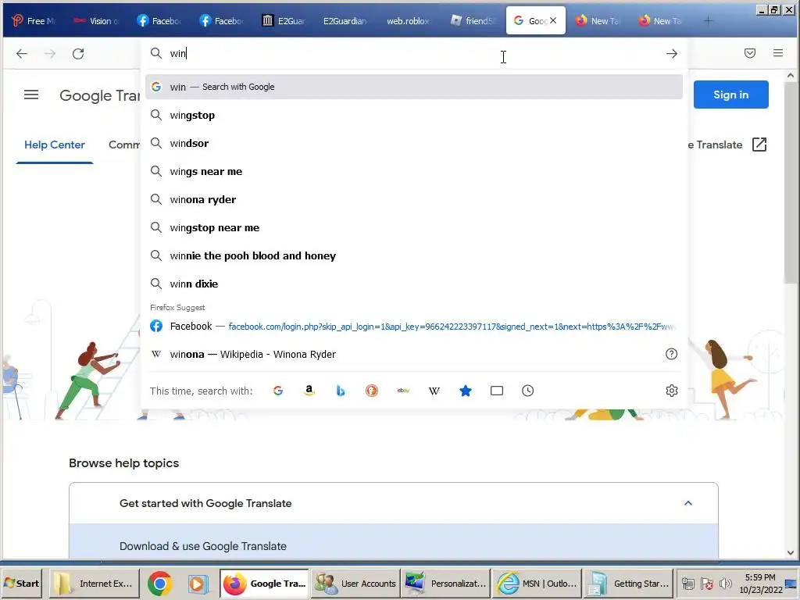This screenshot has height=600, width=800.
Task: Click the Sign in button
Action: pyautogui.click(x=730, y=95)
